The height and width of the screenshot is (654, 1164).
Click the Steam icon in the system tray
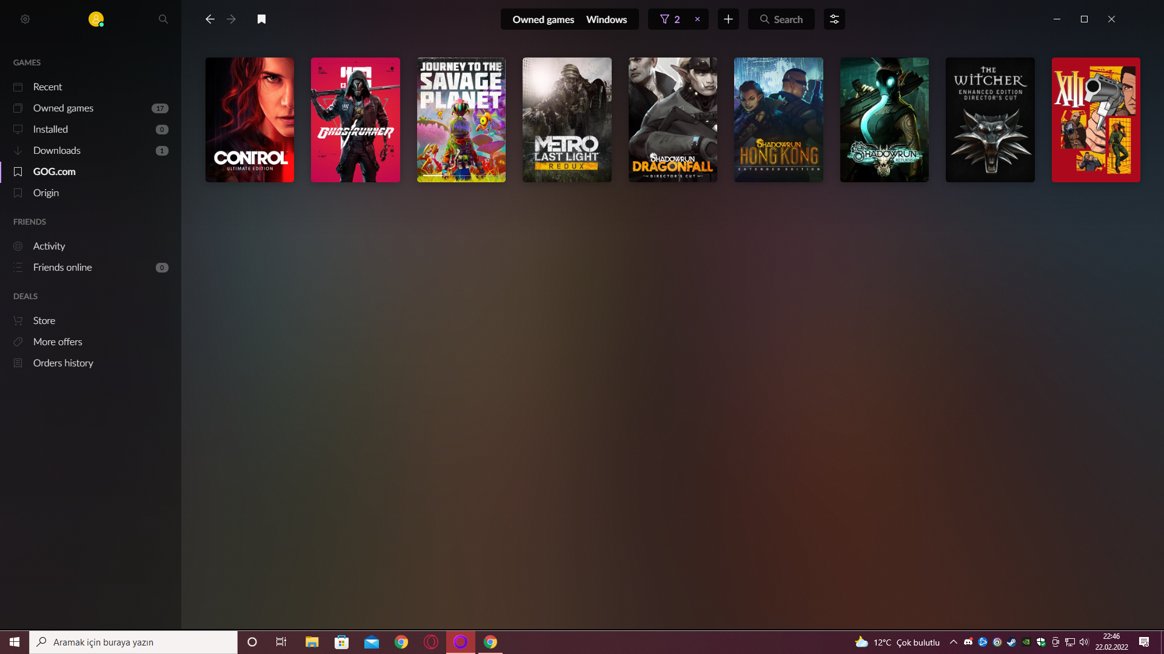pos(1011,642)
